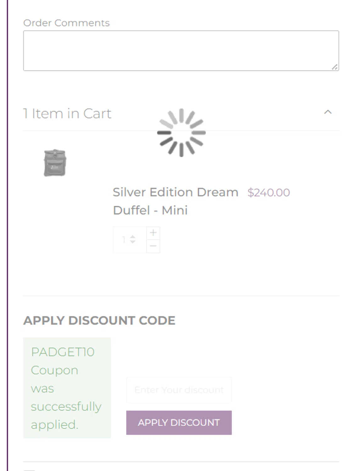Click the word PADGET10 in green notice
345x471 pixels.
[x=63, y=352]
